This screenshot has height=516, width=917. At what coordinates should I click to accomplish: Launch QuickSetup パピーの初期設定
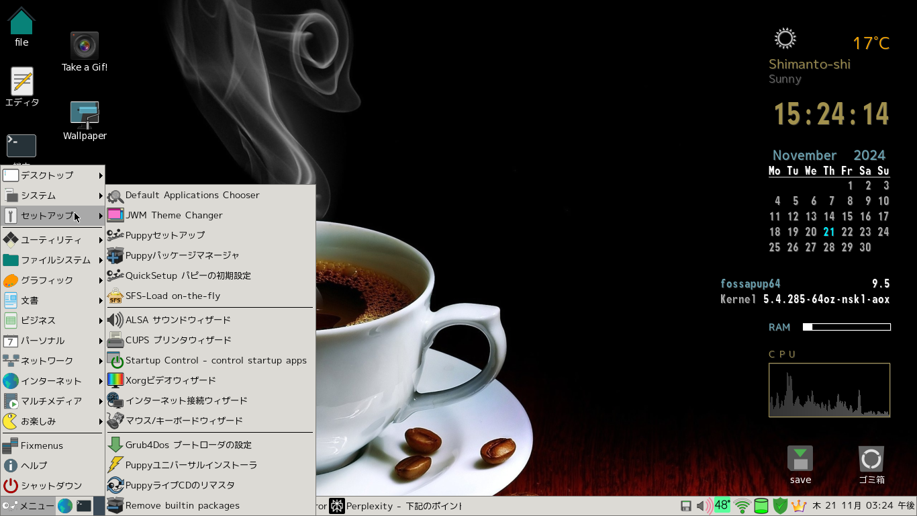point(210,275)
